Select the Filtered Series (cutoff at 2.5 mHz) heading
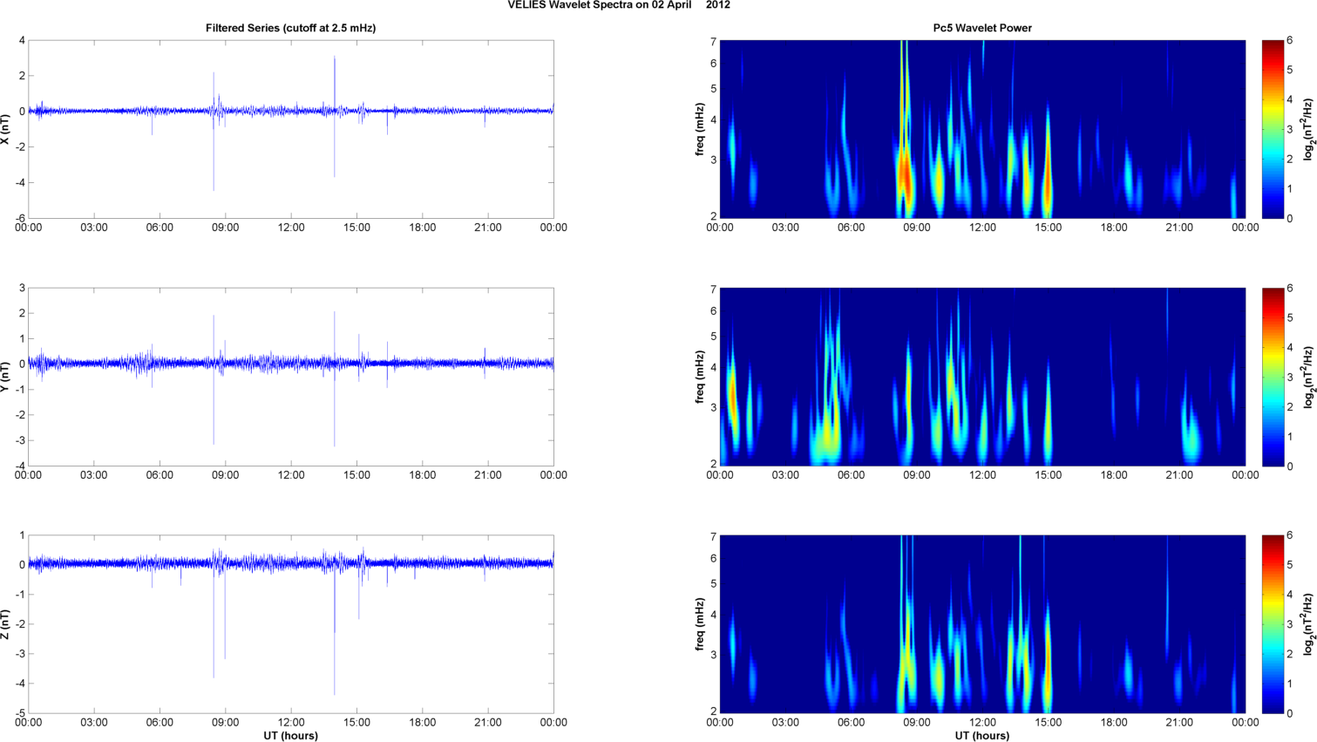This screenshot has width=1317, height=742. click(x=290, y=28)
